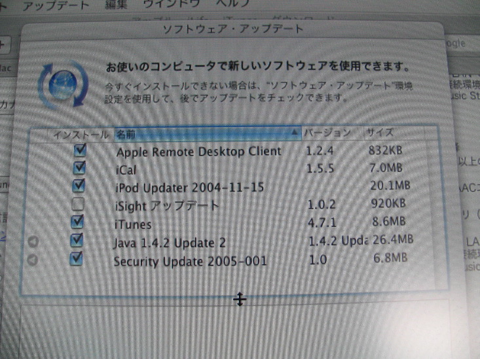Image resolution: width=480 pixels, height=359 pixels.
Task: Click restart-required icon beside Java 1.4.2 Update
Action: point(33,241)
